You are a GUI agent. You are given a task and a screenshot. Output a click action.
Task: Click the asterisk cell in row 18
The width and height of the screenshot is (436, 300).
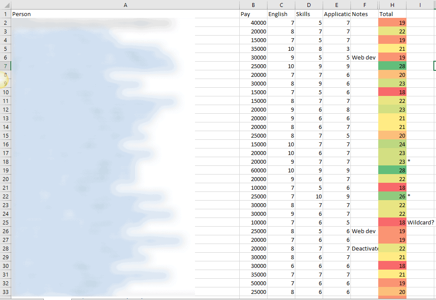click(x=421, y=162)
